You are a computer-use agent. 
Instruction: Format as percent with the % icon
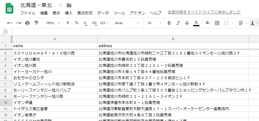coord(77,23)
